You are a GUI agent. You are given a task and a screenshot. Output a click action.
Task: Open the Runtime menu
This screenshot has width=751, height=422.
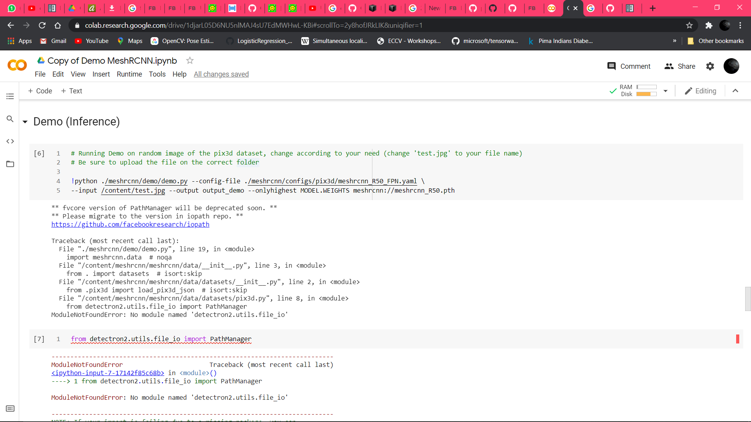coord(129,74)
